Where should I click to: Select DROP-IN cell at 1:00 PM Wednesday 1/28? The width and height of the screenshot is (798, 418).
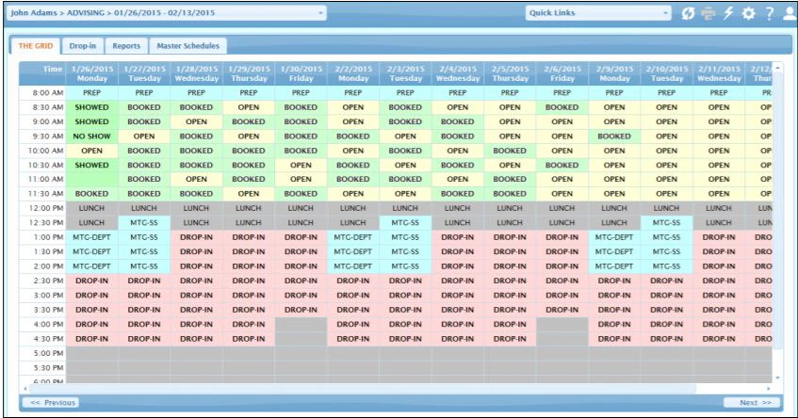point(197,237)
